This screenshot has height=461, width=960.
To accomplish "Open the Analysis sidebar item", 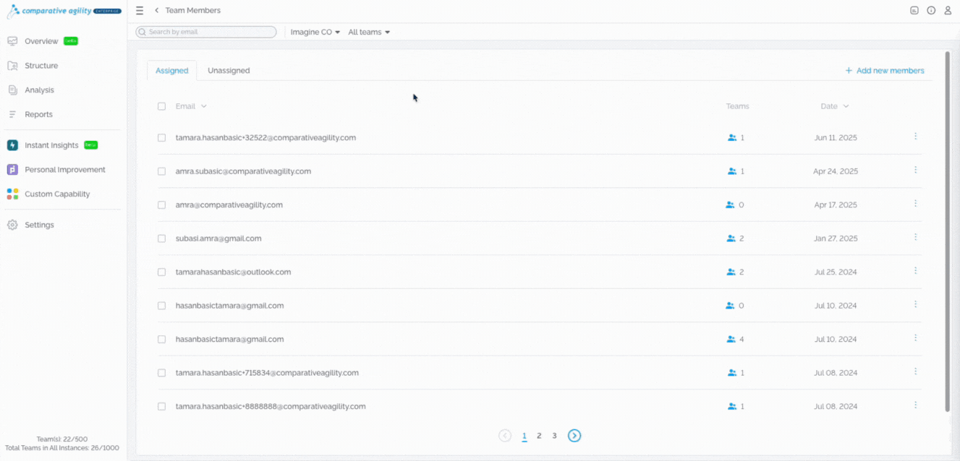I will (x=39, y=90).
